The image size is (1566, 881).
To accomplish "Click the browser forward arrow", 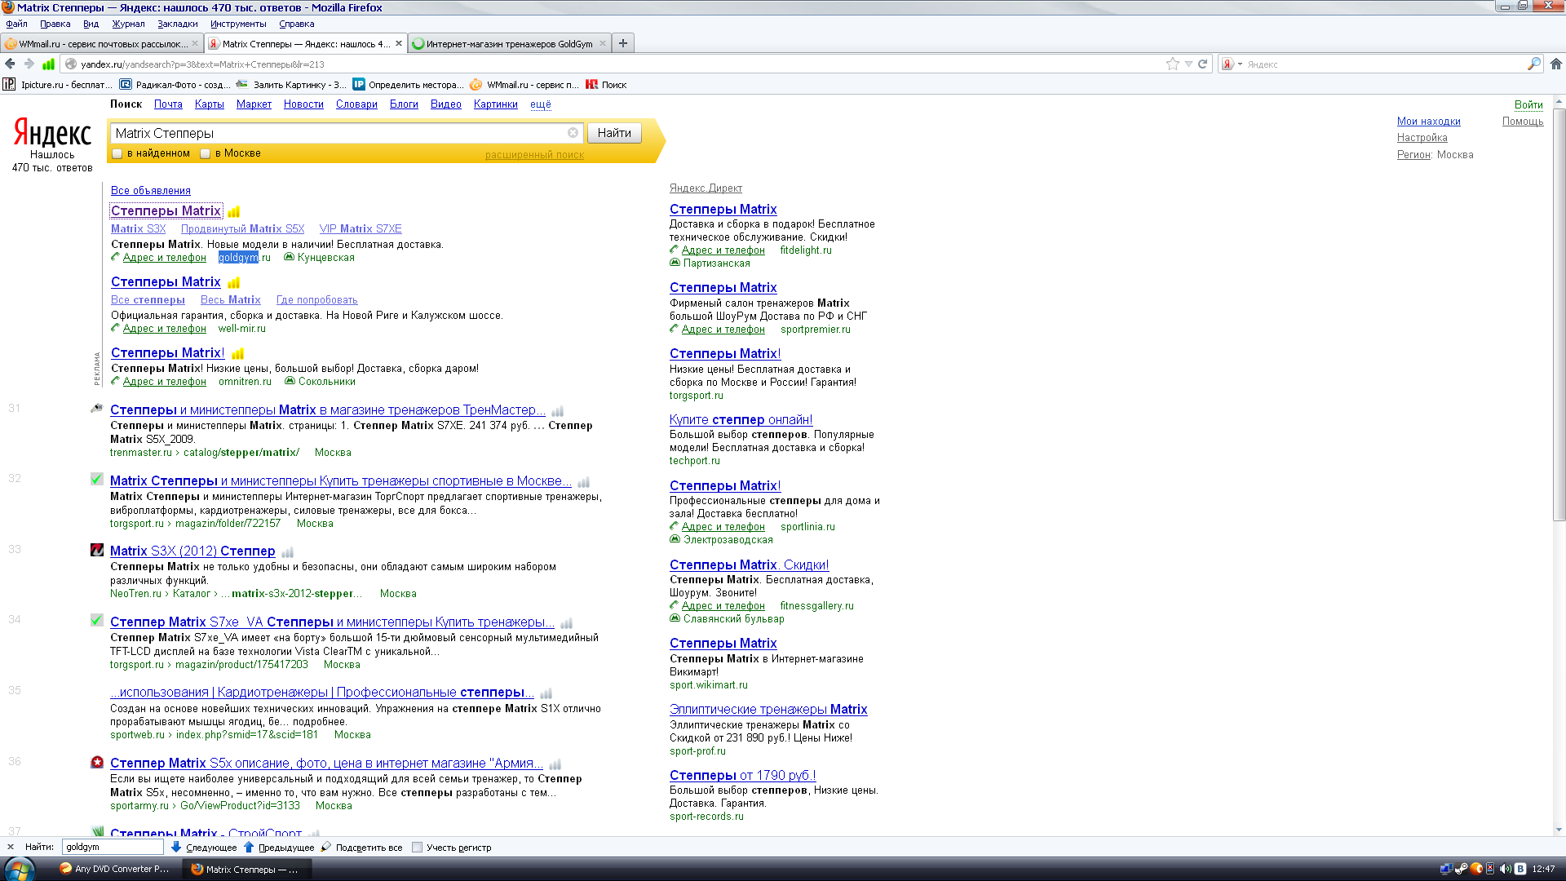I will pos(29,64).
